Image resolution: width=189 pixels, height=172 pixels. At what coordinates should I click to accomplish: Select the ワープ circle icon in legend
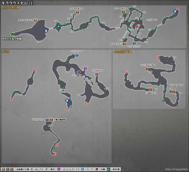82,169
